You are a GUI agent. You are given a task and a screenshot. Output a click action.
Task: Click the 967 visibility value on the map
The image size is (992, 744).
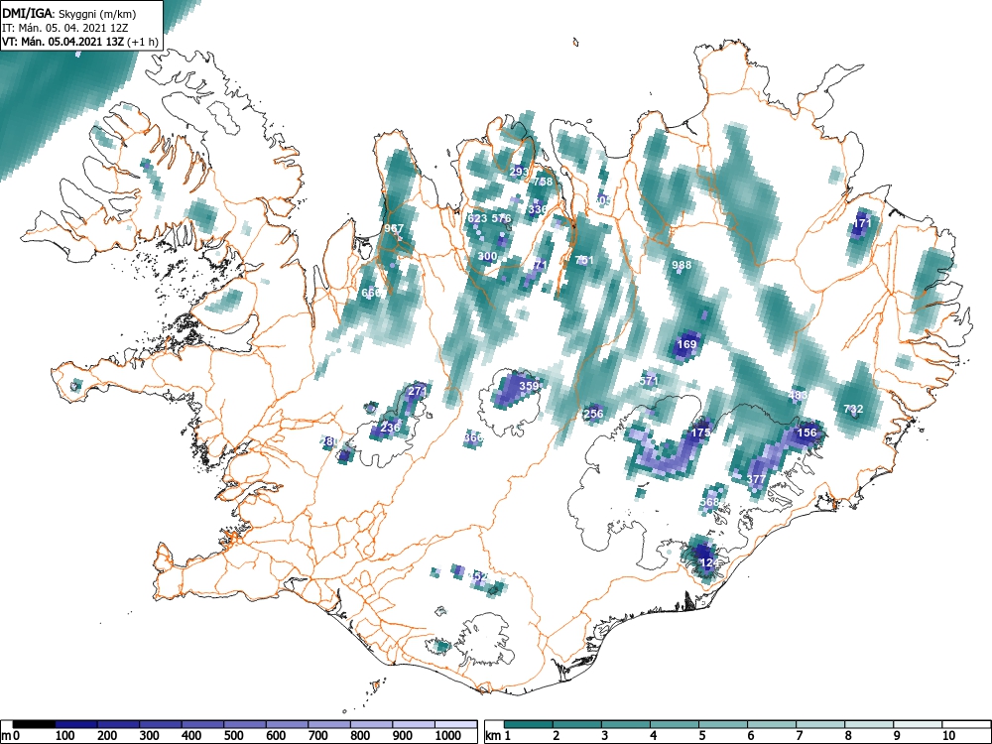click(394, 228)
